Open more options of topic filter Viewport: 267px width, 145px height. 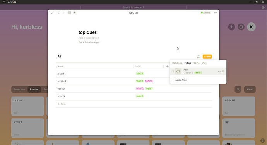click(x=219, y=71)
